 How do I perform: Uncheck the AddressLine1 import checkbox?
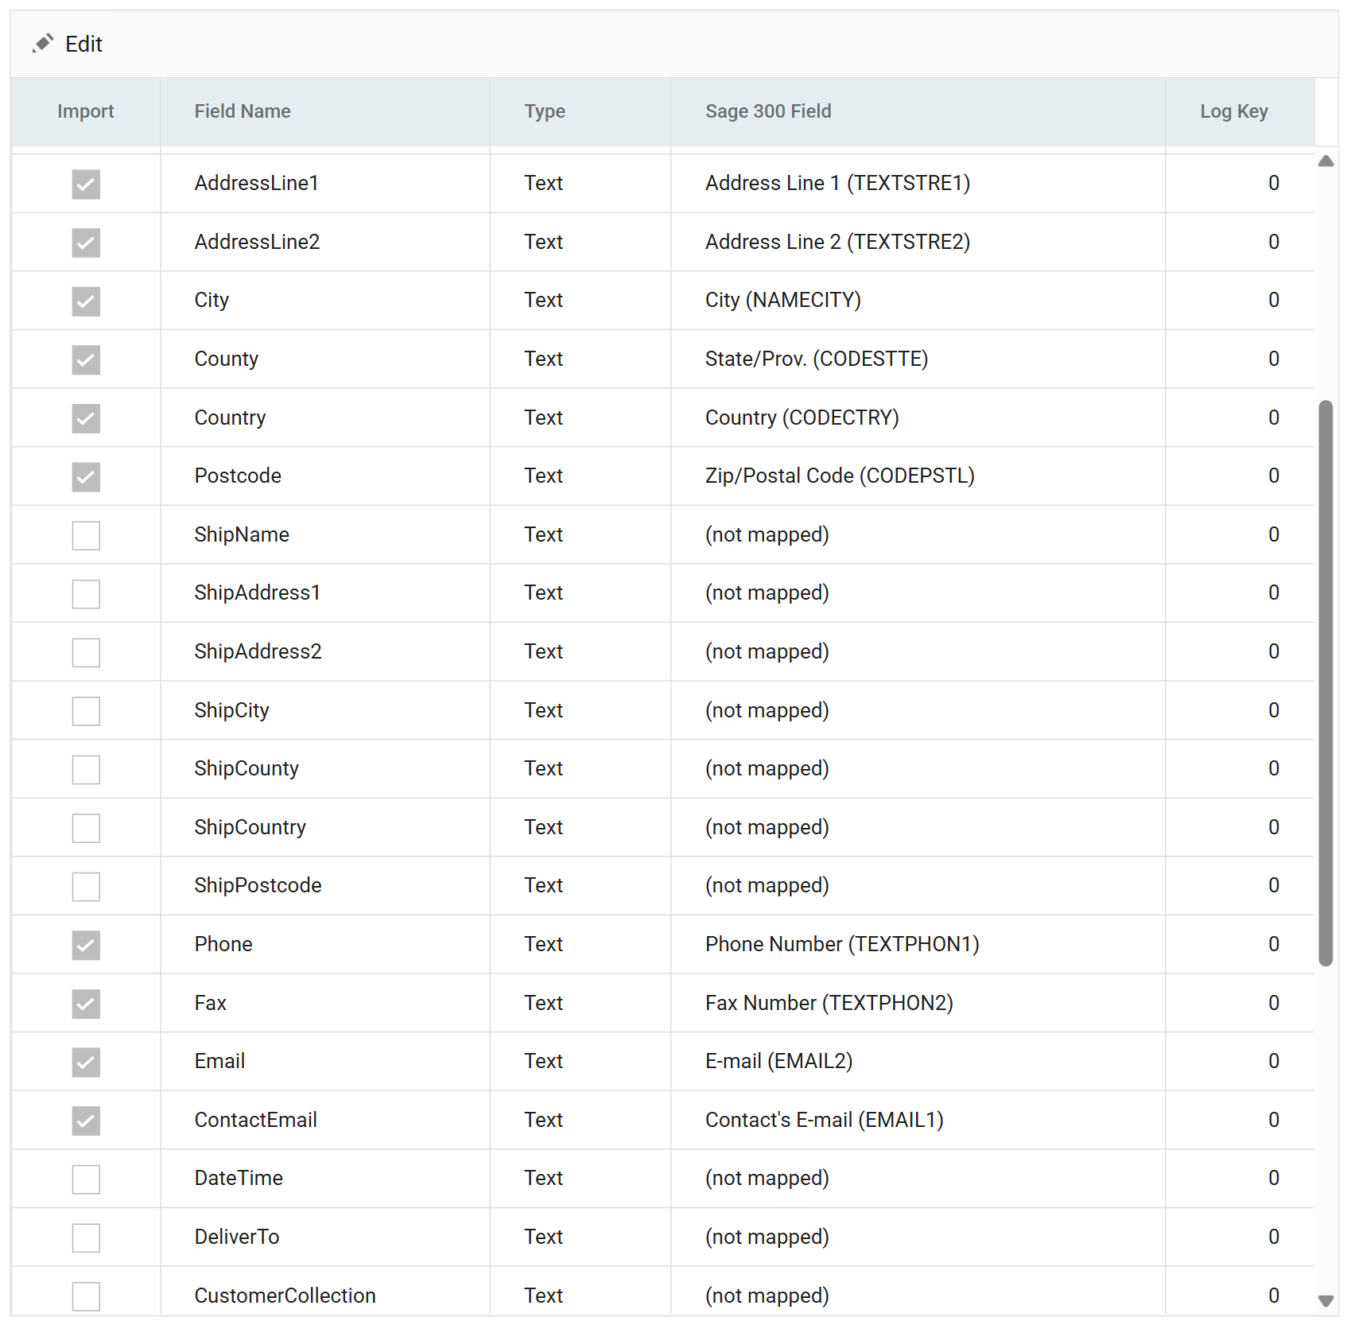tap(86, 185)
